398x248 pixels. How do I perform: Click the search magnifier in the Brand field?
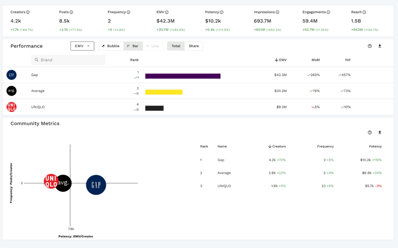coord(36,60)
